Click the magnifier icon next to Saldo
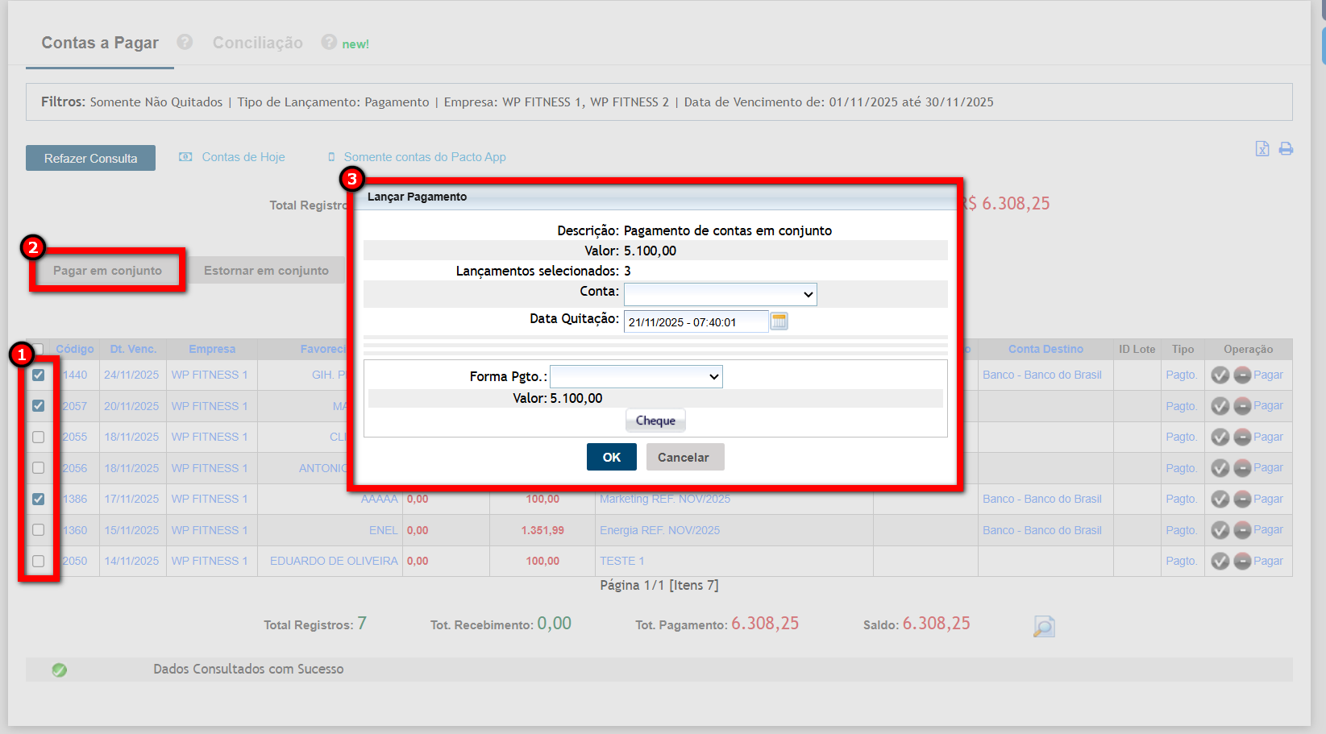Screen dimensions: 1326x734 click(x=1044, y=626)
